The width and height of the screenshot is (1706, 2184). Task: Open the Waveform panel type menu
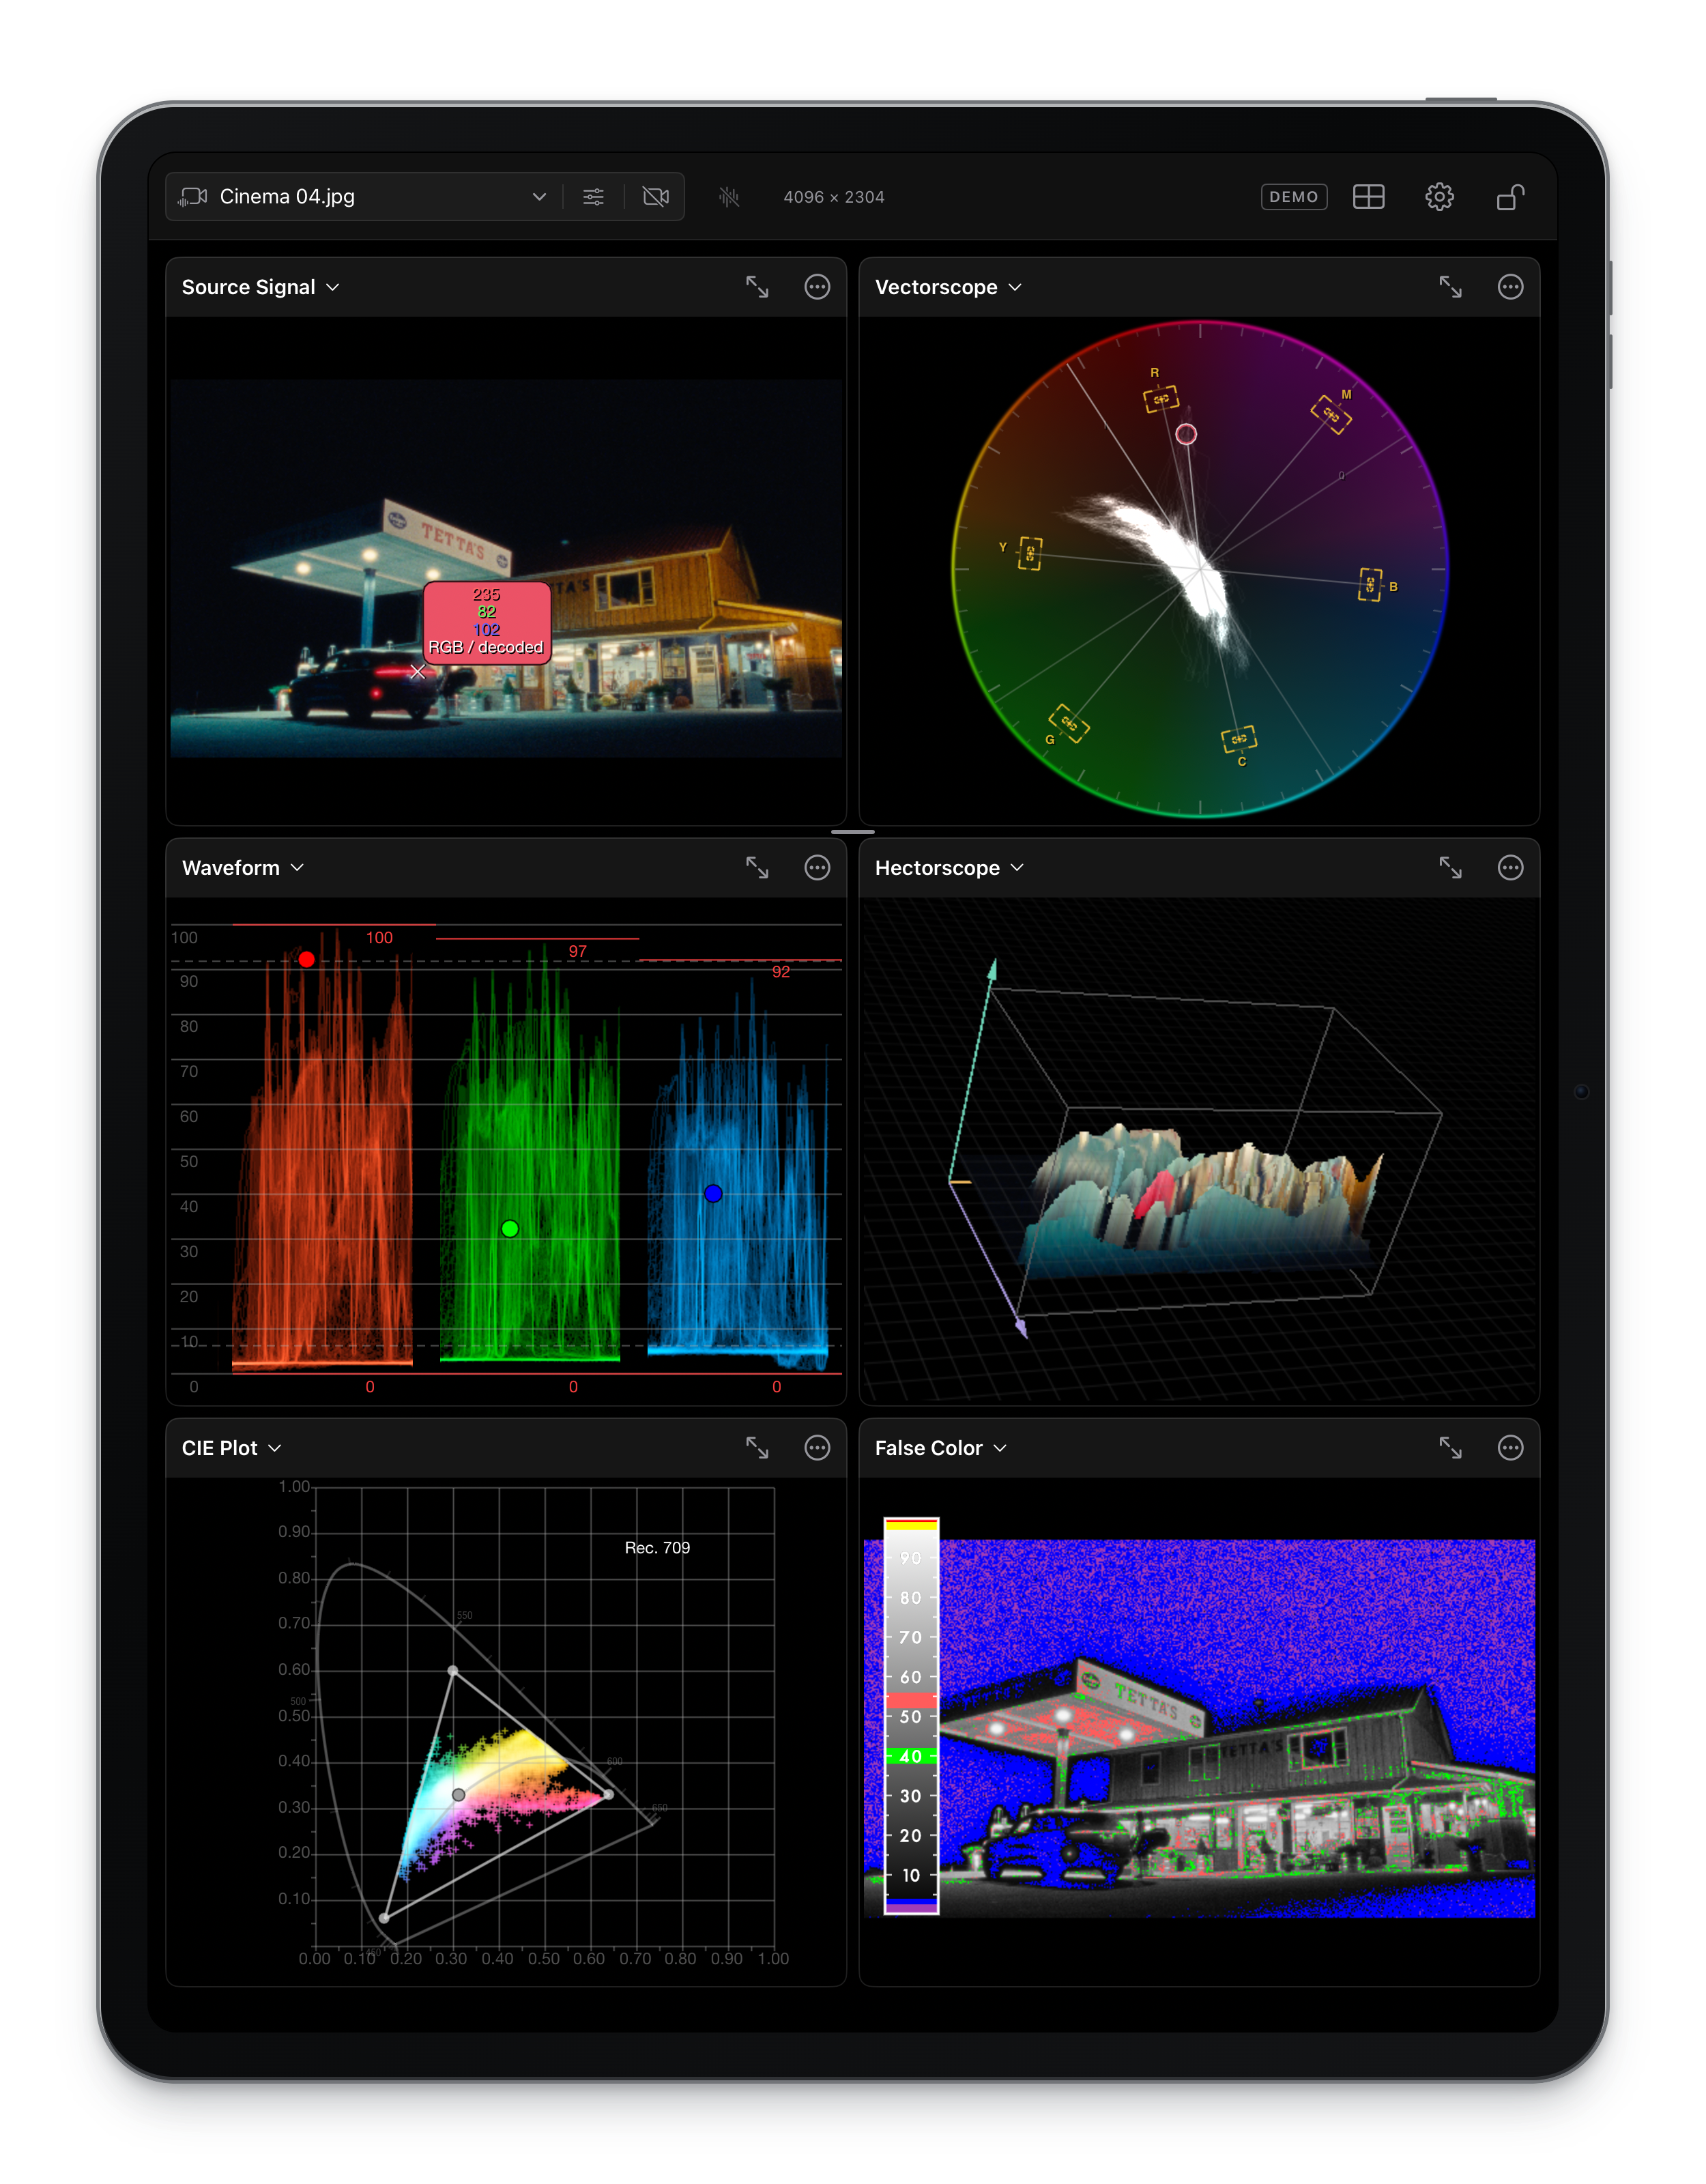pos(242,868)
